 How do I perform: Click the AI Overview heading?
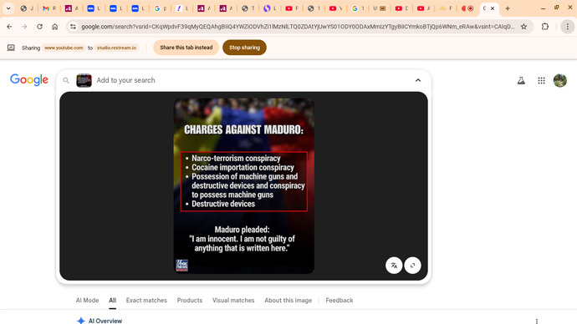point(105,321)
